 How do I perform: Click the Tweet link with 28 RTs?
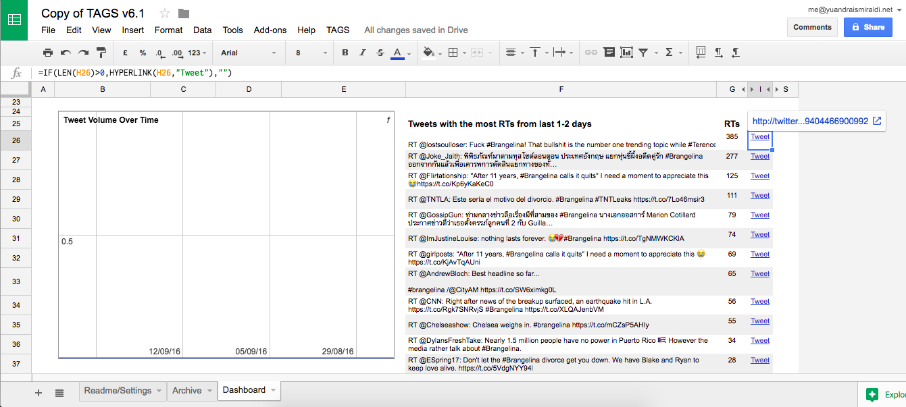pyautogui.click(x=760, y=360)
